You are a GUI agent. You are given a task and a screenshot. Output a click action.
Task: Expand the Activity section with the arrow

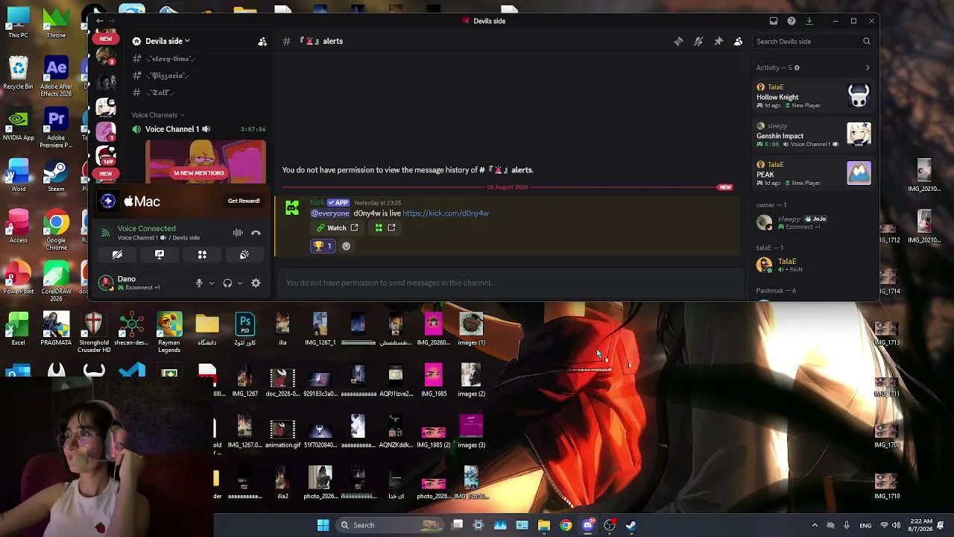868,68
